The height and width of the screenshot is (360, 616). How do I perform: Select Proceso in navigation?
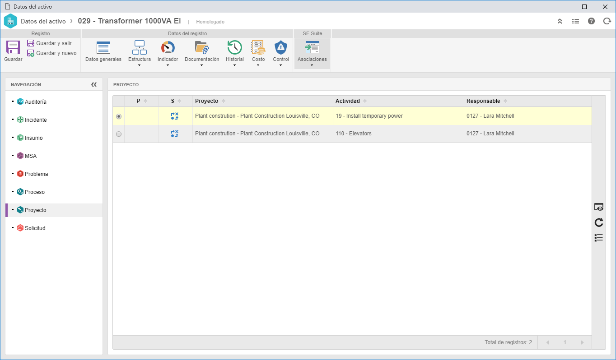[x=35, y=192]
